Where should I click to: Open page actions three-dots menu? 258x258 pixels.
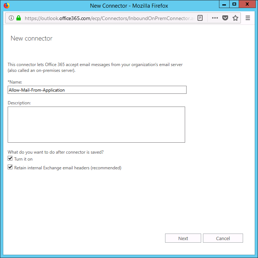pos(215,18)
